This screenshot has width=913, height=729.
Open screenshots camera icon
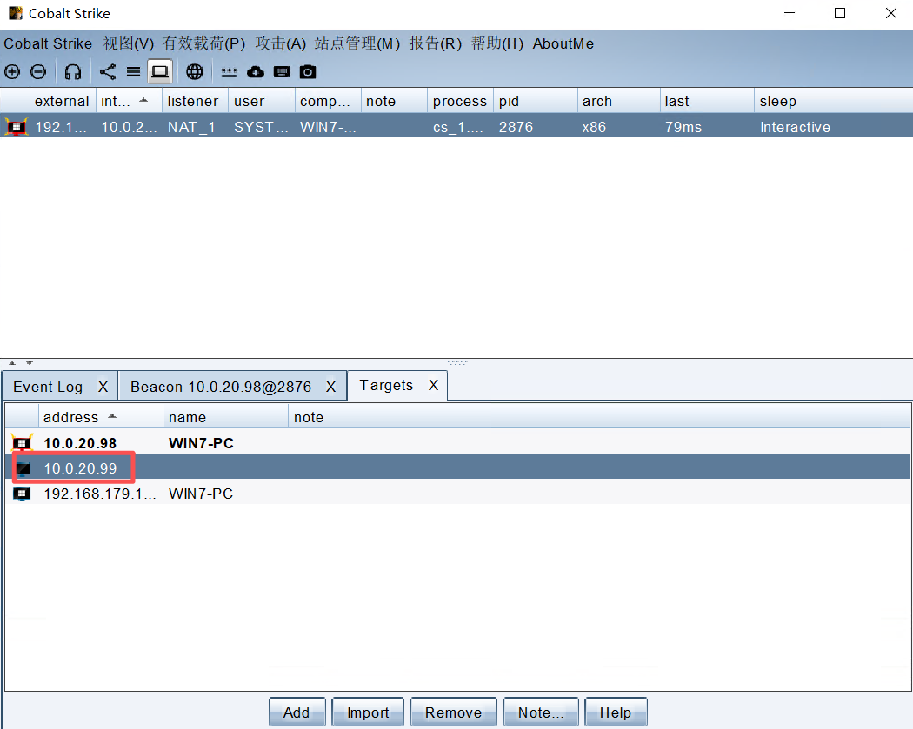click(308, 71)
